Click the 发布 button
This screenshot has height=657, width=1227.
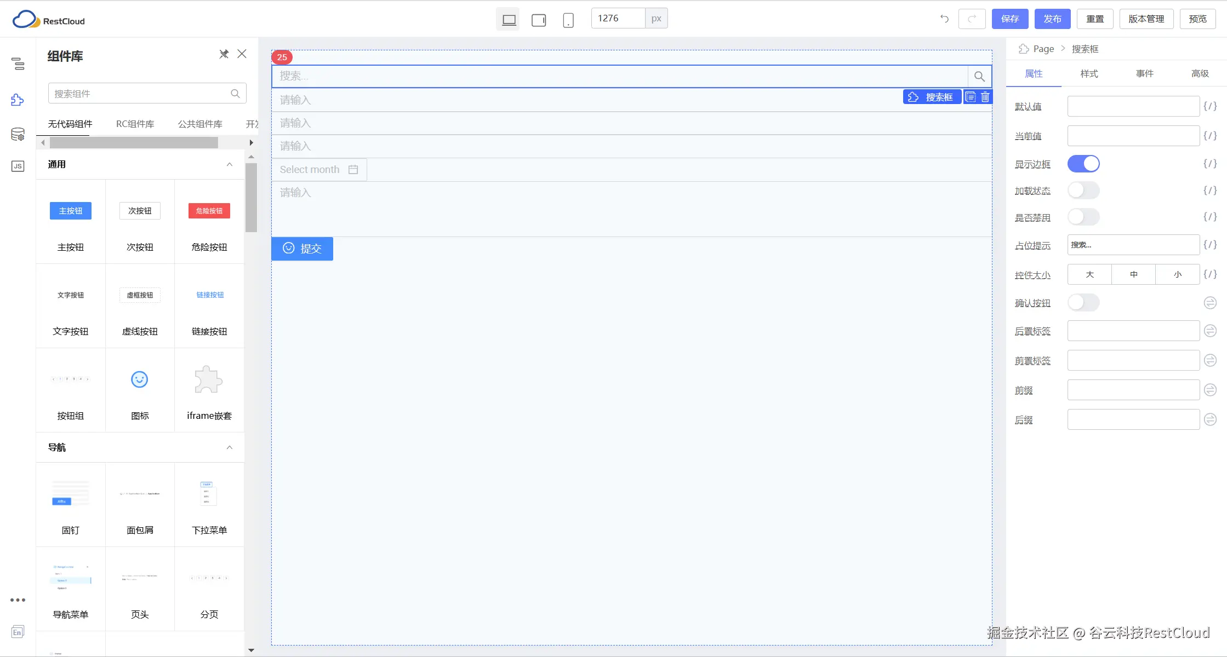point(1053,19)
